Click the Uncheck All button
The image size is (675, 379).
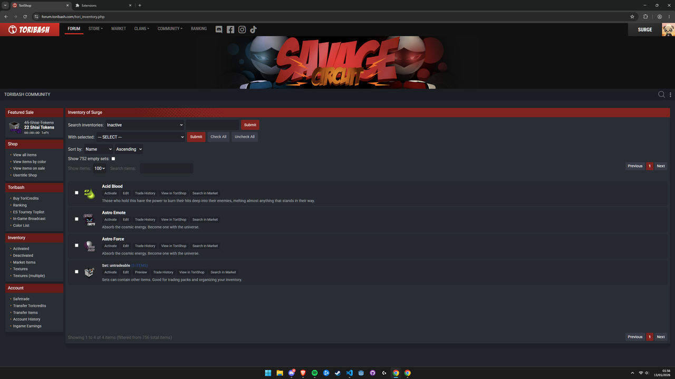point(245,137)
